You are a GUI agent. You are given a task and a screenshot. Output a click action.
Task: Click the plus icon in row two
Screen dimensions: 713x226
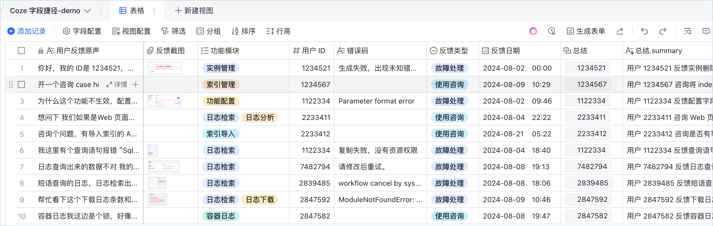[135, 84]
